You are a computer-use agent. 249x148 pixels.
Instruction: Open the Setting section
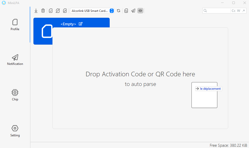(15, 131)
